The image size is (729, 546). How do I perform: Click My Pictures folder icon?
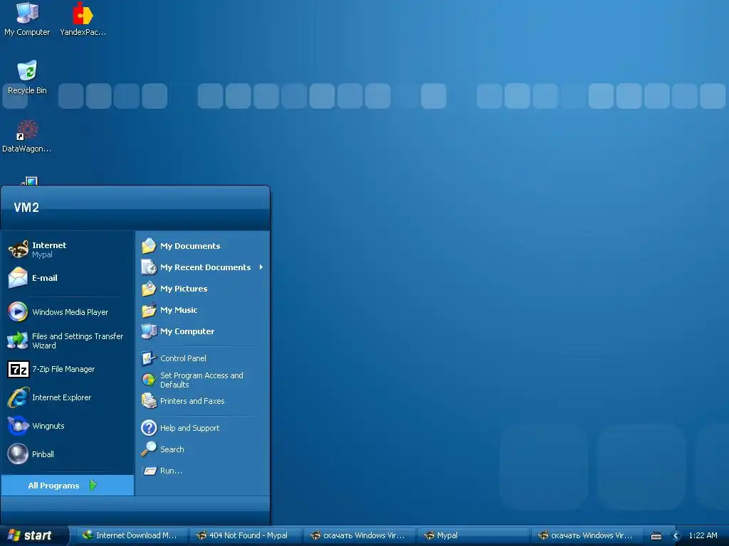tap(149, 289)
